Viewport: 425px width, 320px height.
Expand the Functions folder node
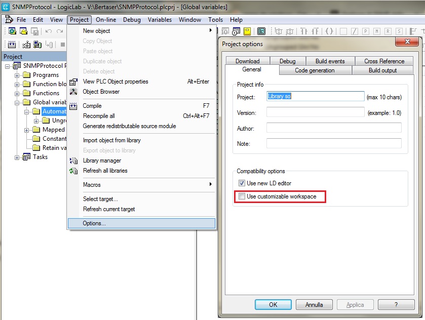pos(17,94)
